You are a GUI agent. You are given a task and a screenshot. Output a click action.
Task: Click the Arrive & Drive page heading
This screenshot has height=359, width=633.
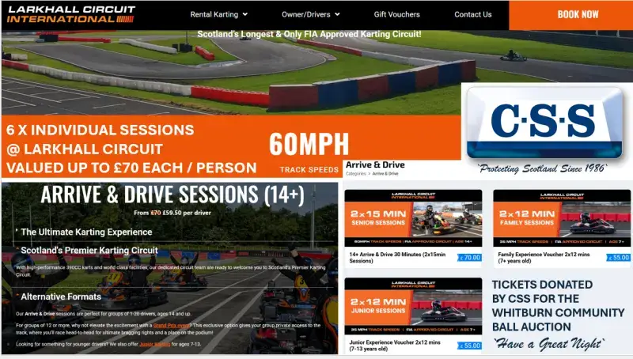pos(375,164)
